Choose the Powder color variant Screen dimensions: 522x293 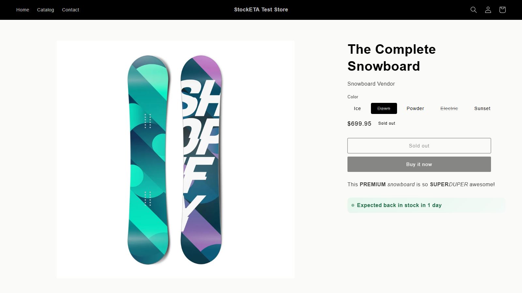coord(415,108)
